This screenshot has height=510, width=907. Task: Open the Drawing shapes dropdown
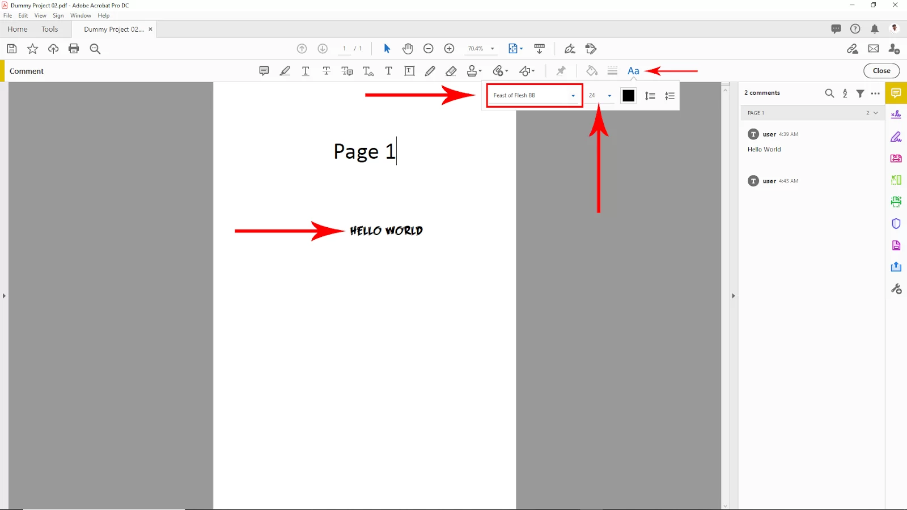527,71
